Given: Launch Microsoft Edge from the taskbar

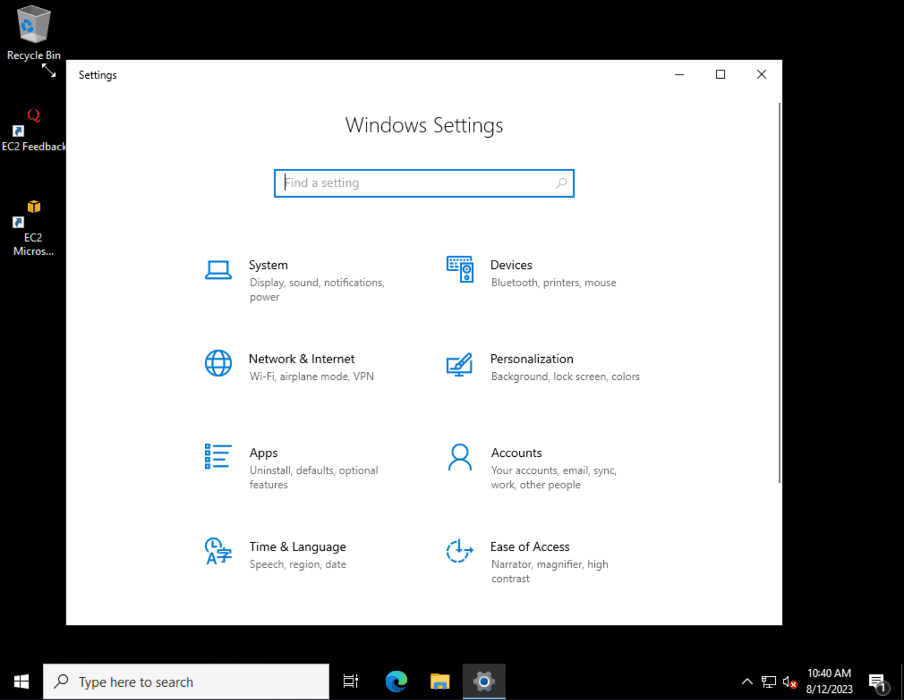Looking at the screenshot, I should click(396, 681).
